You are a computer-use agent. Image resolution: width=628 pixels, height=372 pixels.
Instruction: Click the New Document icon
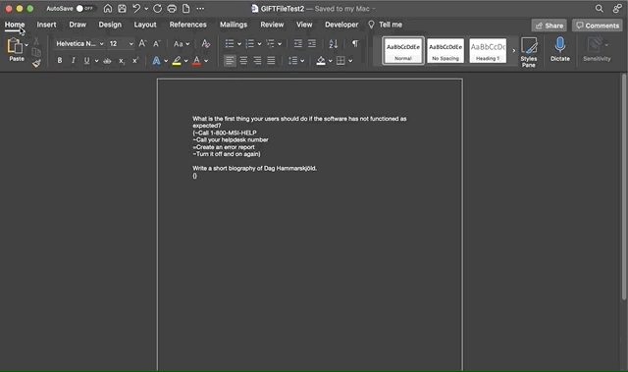click(x=185, y=9)
